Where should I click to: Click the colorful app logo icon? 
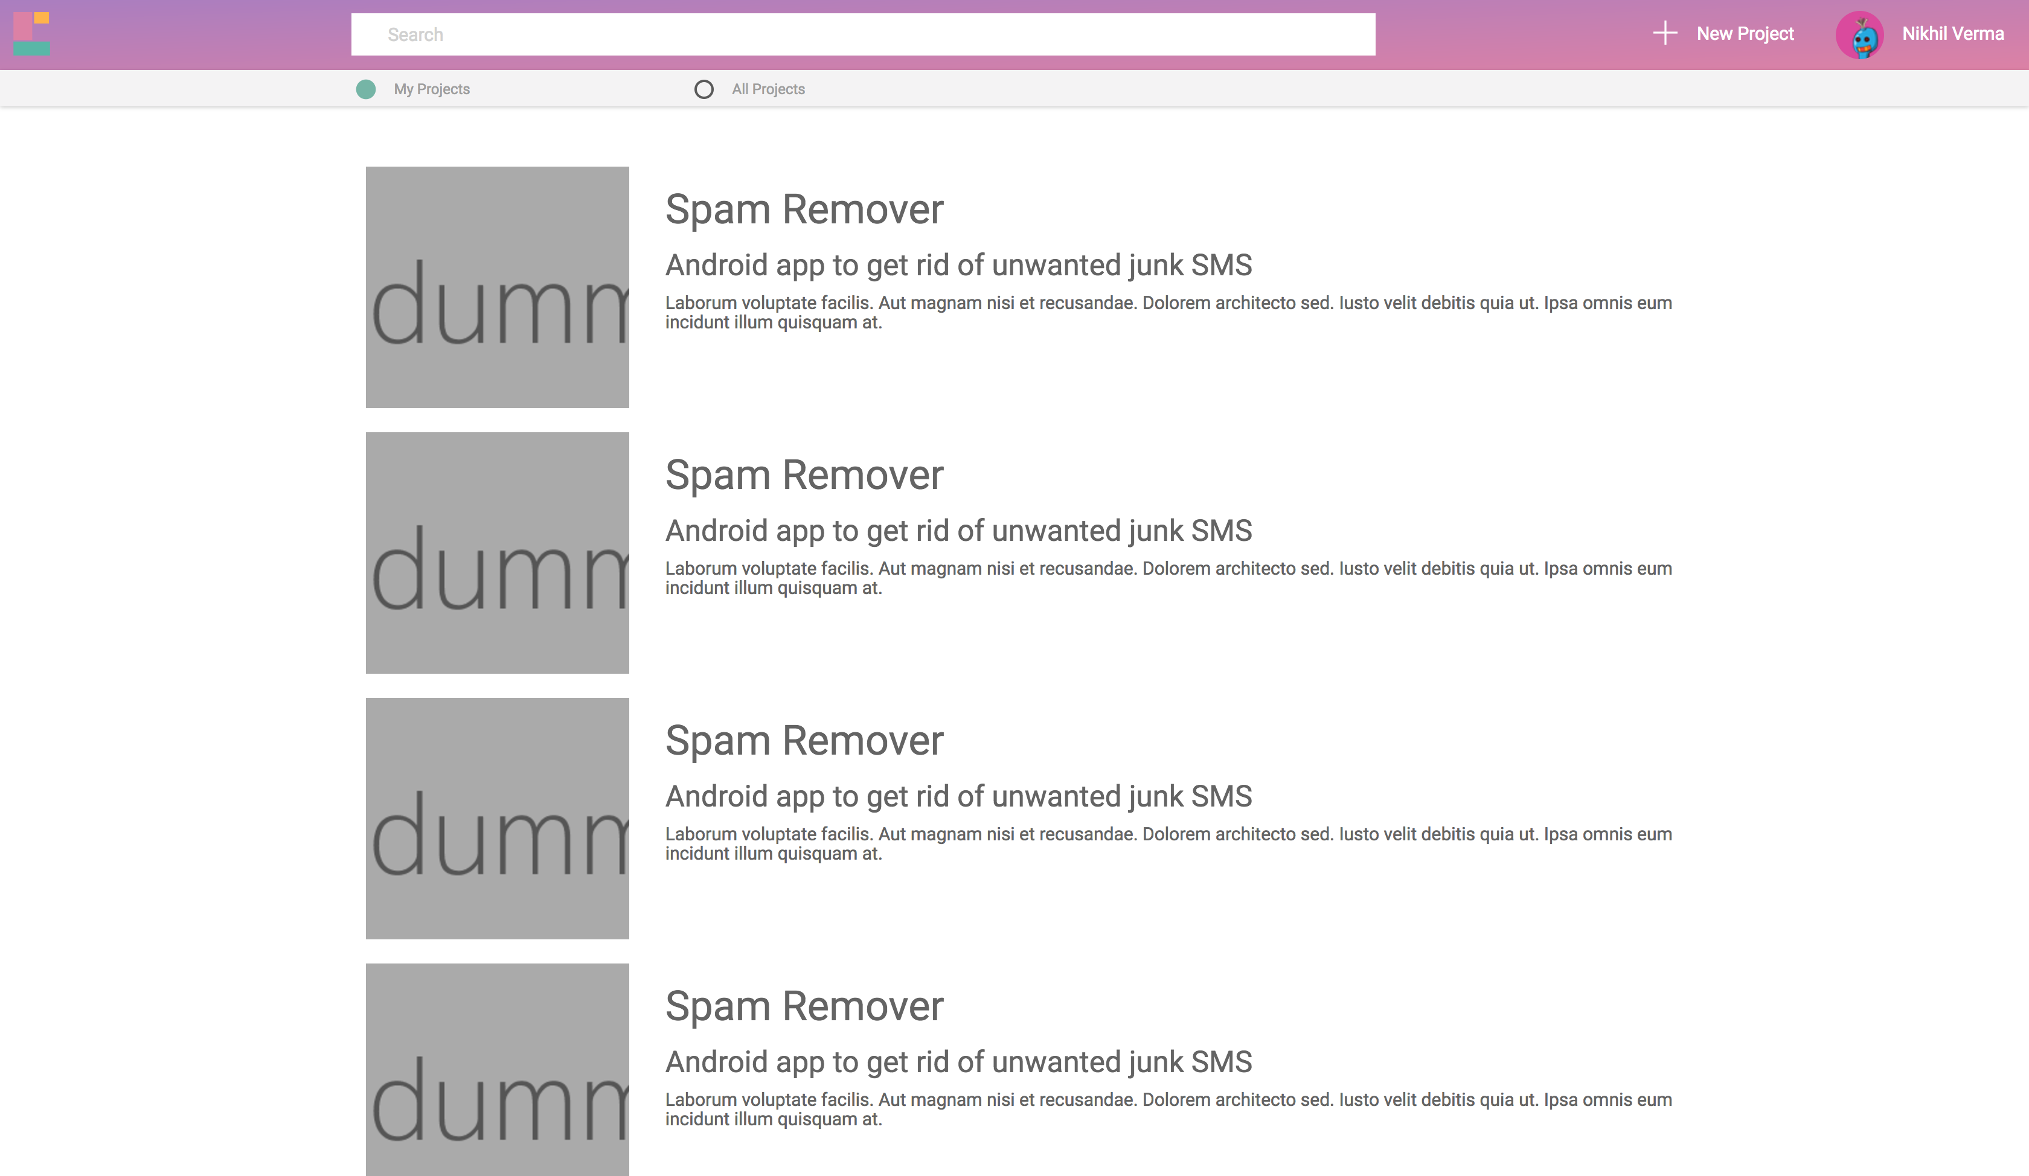tap(32, 34)
